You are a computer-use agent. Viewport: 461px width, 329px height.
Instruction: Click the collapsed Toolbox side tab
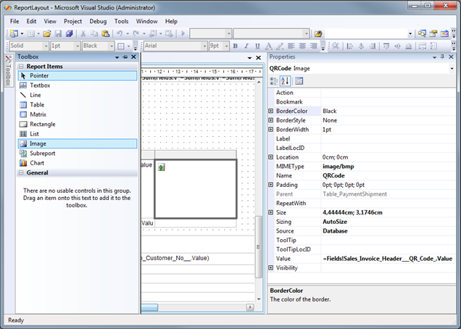pos(9,71)
